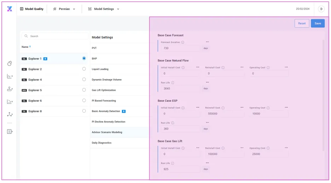Open the decline curve sidebar icon
The image size is (331, 183).
(10, 102)
